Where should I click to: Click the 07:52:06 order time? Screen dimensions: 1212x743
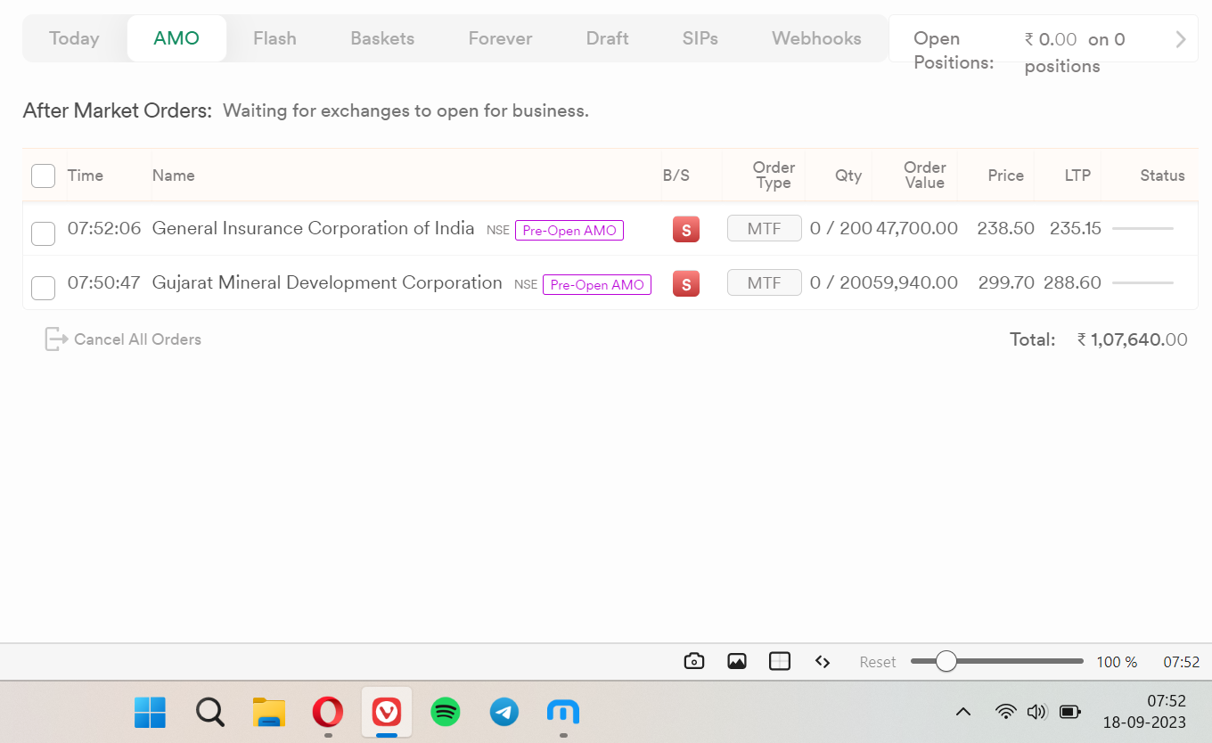pos(104,228)
